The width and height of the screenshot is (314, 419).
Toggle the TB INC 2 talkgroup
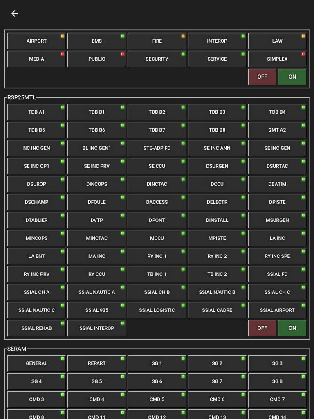pyautogui.click(x=217, y=274)
